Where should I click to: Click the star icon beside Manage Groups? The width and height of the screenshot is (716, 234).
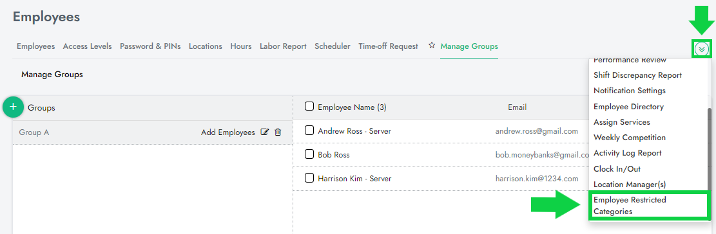click(x=432, y=46)
